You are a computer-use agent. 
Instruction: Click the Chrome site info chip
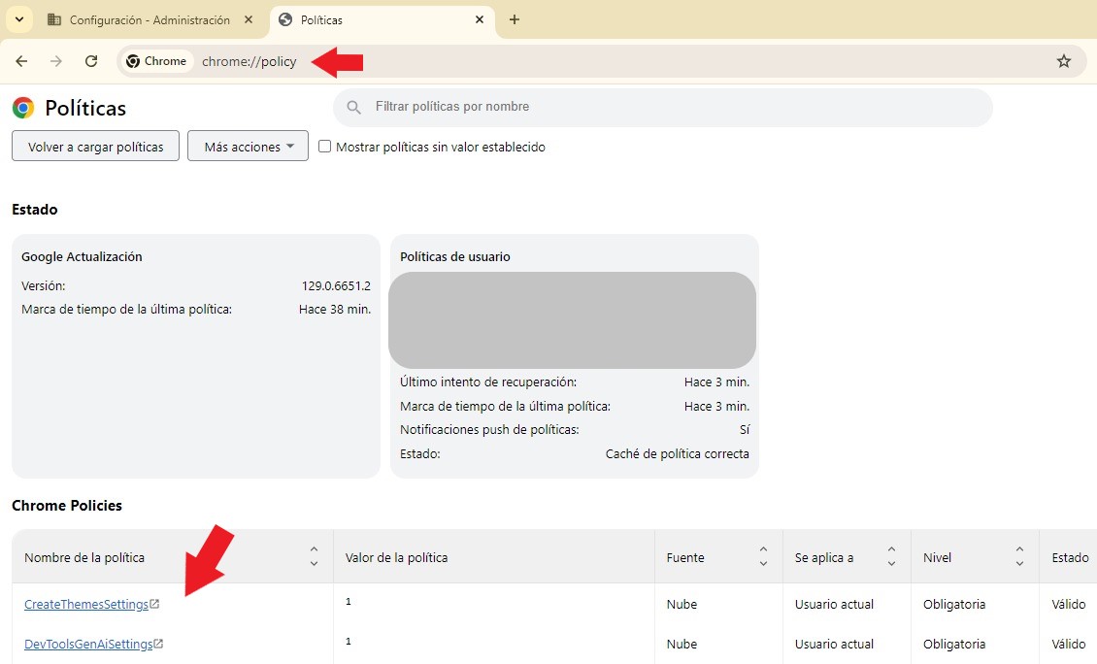(156, 61)
